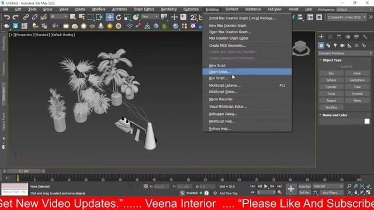The width and height of the screenshot is (374, 210).
Task: Open the Standard Primitives dropdown
Action: pyautogui.click(x=345, y=53)
